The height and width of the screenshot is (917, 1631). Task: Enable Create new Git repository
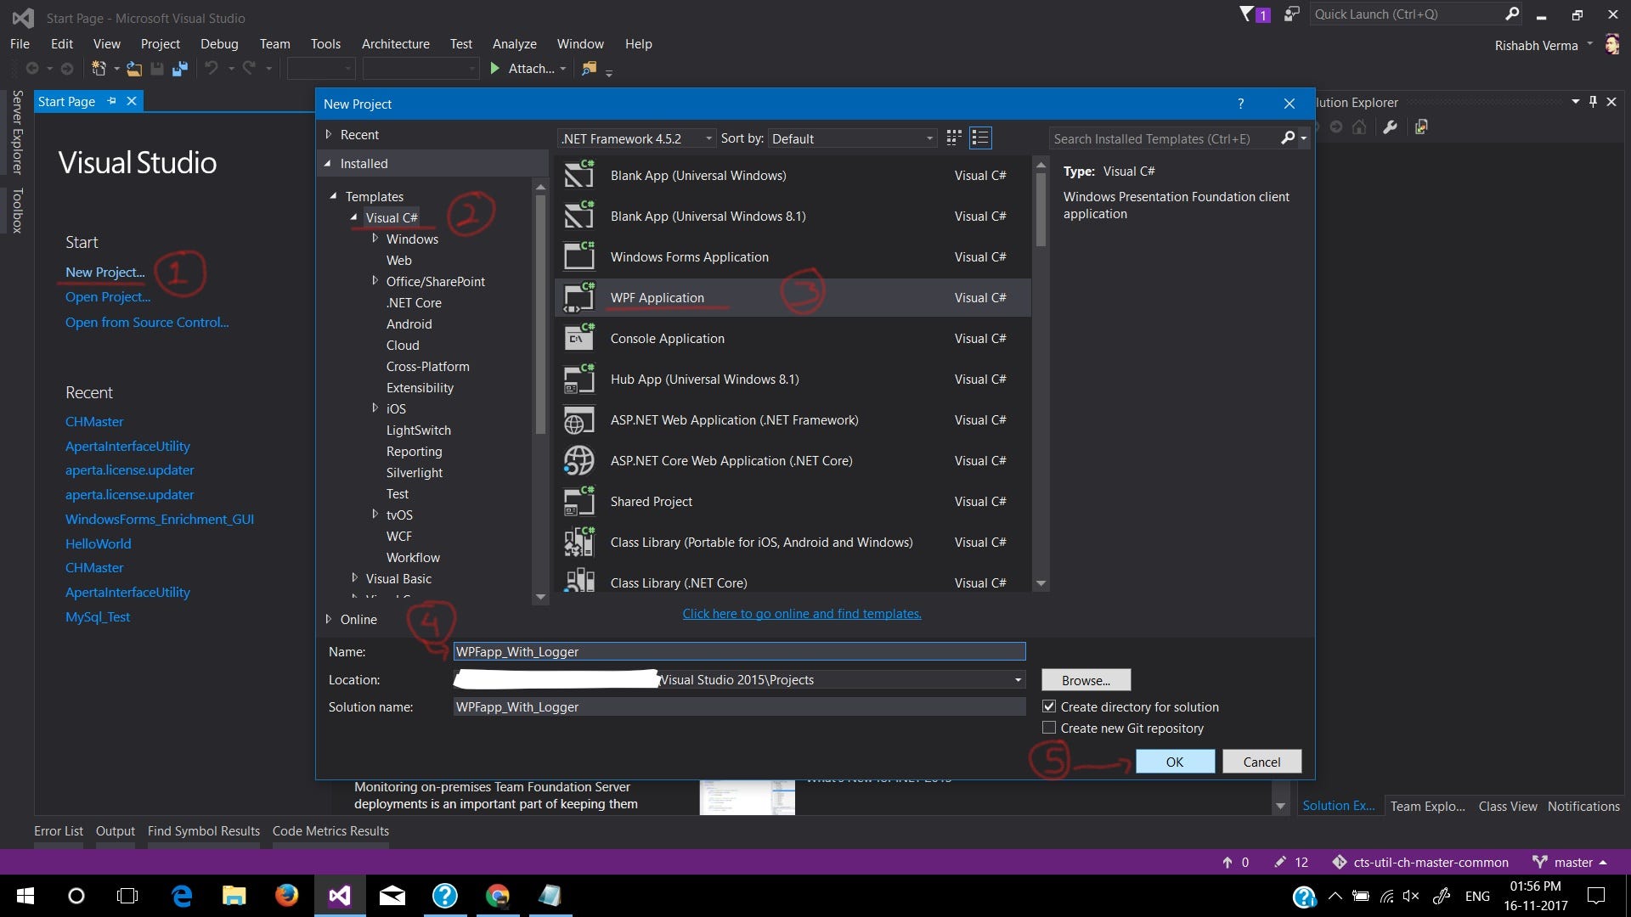coord(1050,728)
